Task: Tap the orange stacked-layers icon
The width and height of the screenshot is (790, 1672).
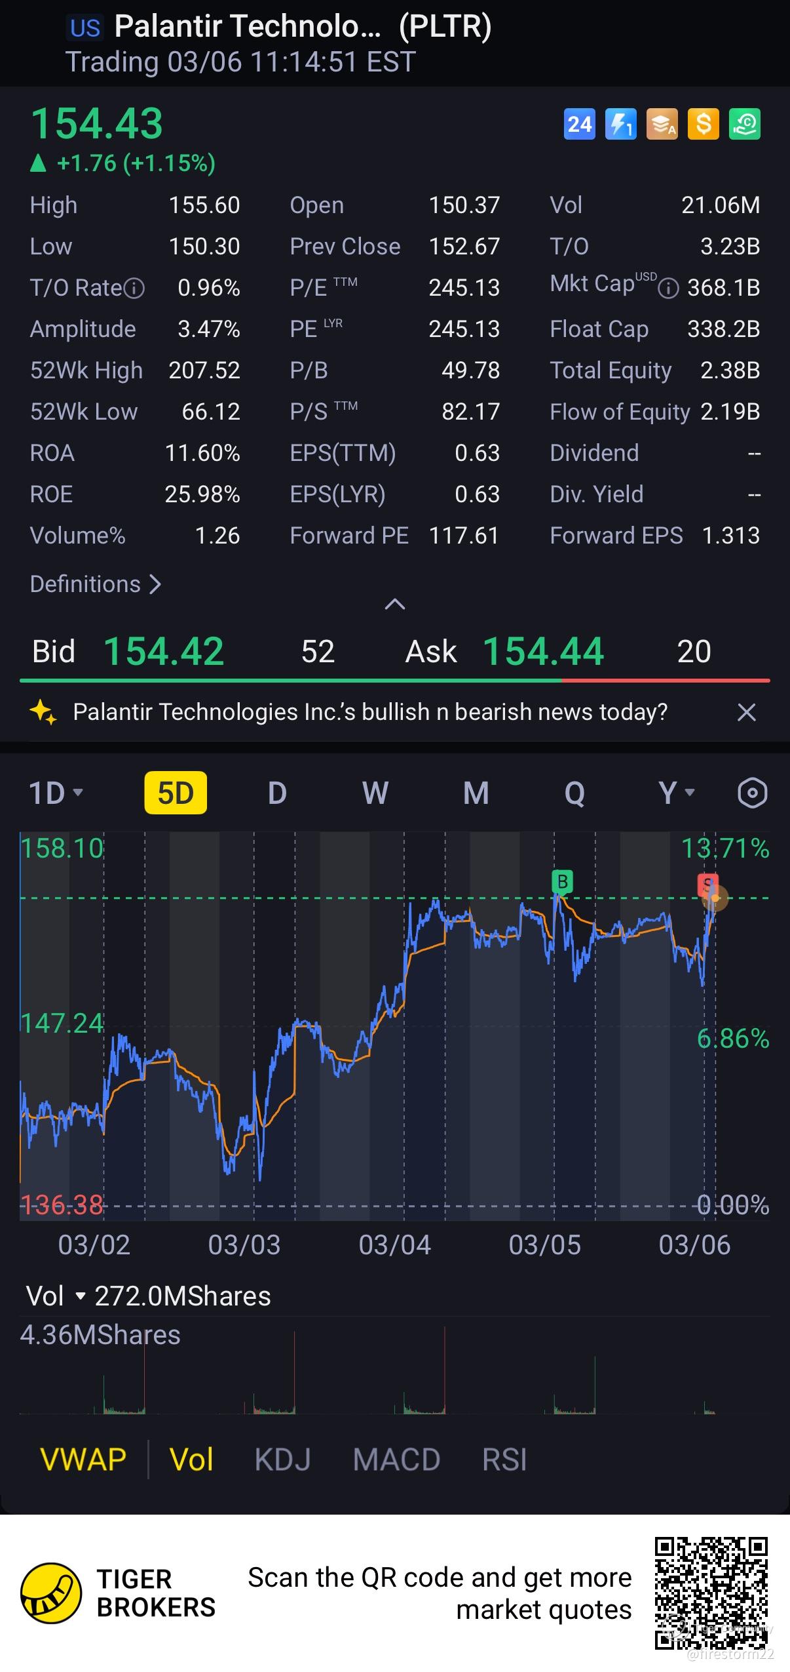Action: 662,124
